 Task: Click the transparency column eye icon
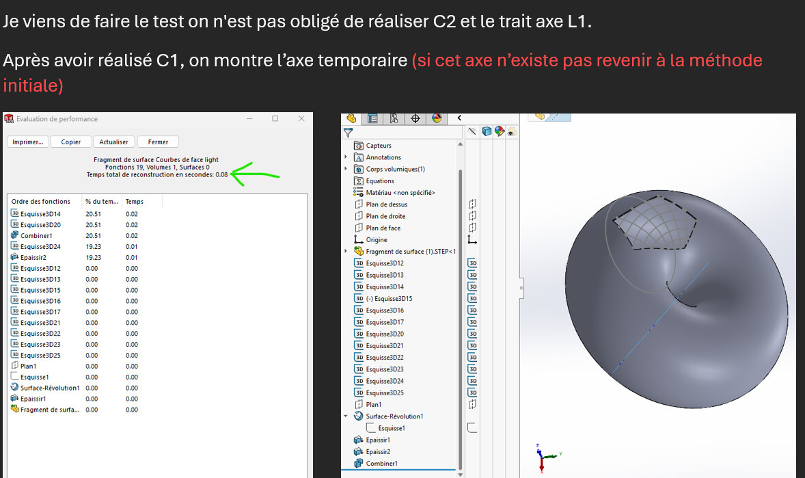[512, 131]
